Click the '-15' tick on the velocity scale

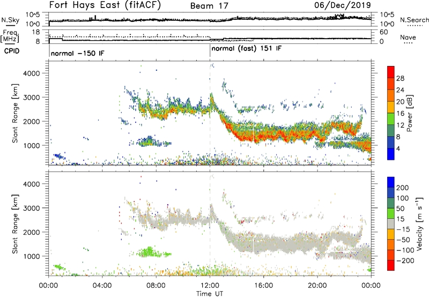tap(403, 229)
